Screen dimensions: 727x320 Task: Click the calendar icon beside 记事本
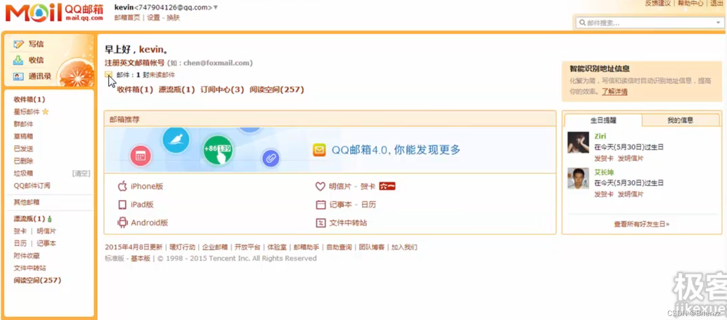tap(320, 205)
